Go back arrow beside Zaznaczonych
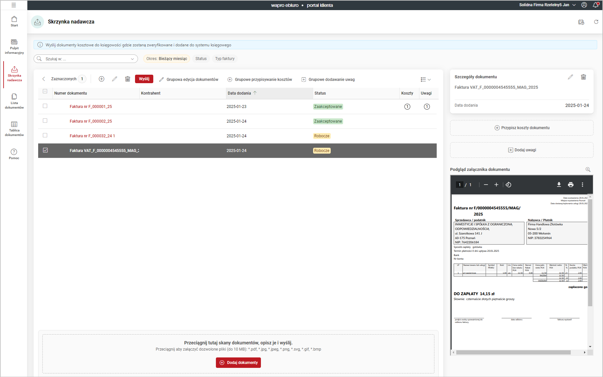603x377 pixels. (44, 79)
